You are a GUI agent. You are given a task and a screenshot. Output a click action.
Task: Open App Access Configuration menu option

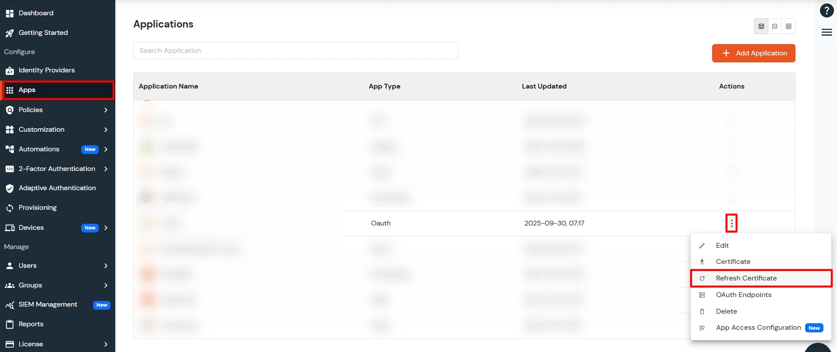761,328
